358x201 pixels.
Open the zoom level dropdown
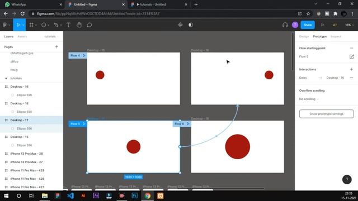[349, 25]
